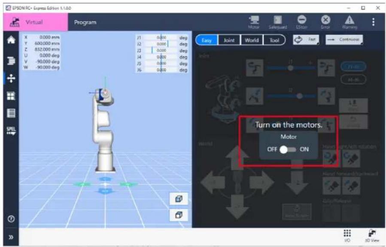This screenshot has height=247, width=386.
Task: Click the upper cube view button in 3D panel
Action: click(x=179, y=199)
